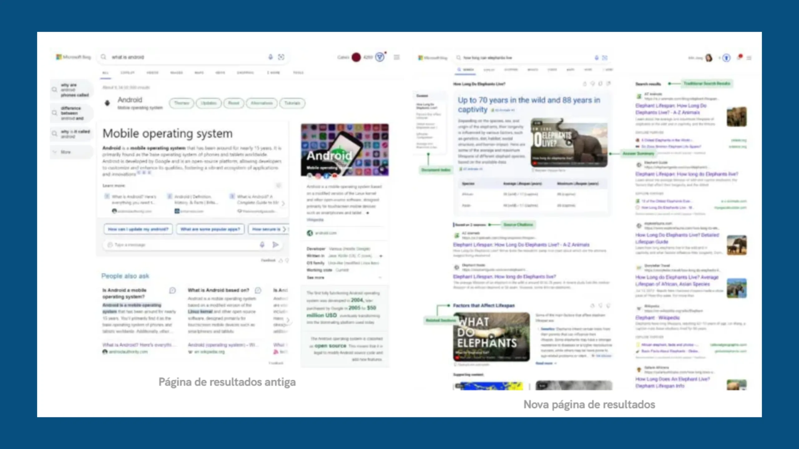Click the thumbs-up feedback icon under the chat box

tap(280, 260)
